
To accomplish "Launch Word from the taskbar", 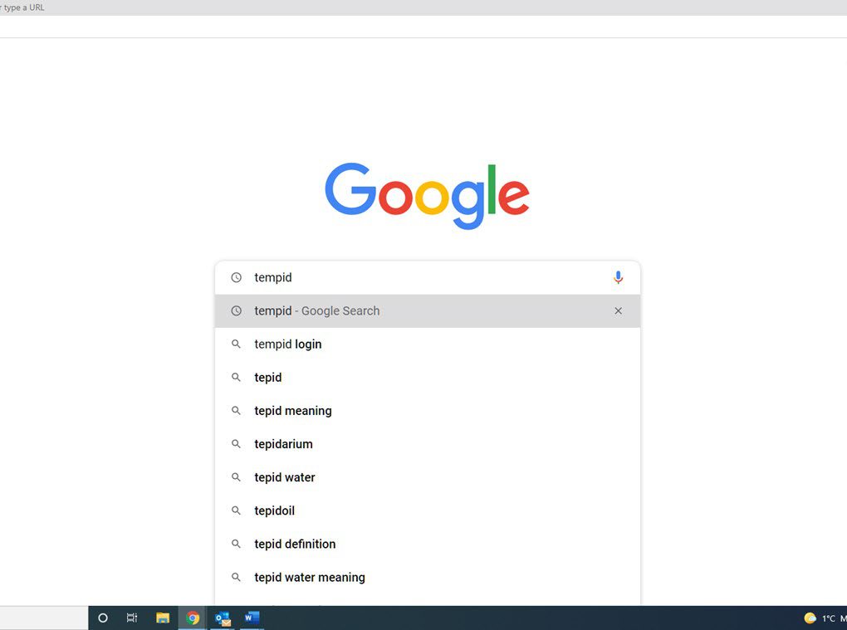I will [x=252, y=618].
